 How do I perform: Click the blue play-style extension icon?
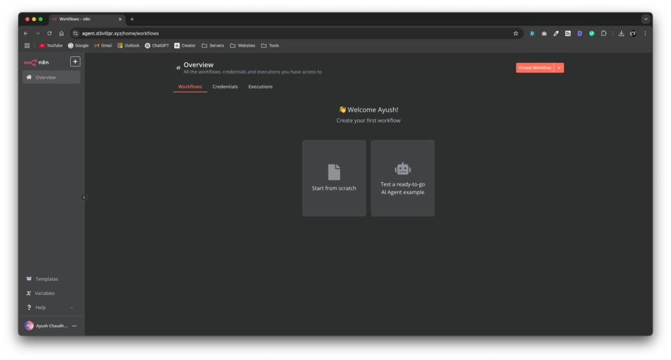click(532, 33)
